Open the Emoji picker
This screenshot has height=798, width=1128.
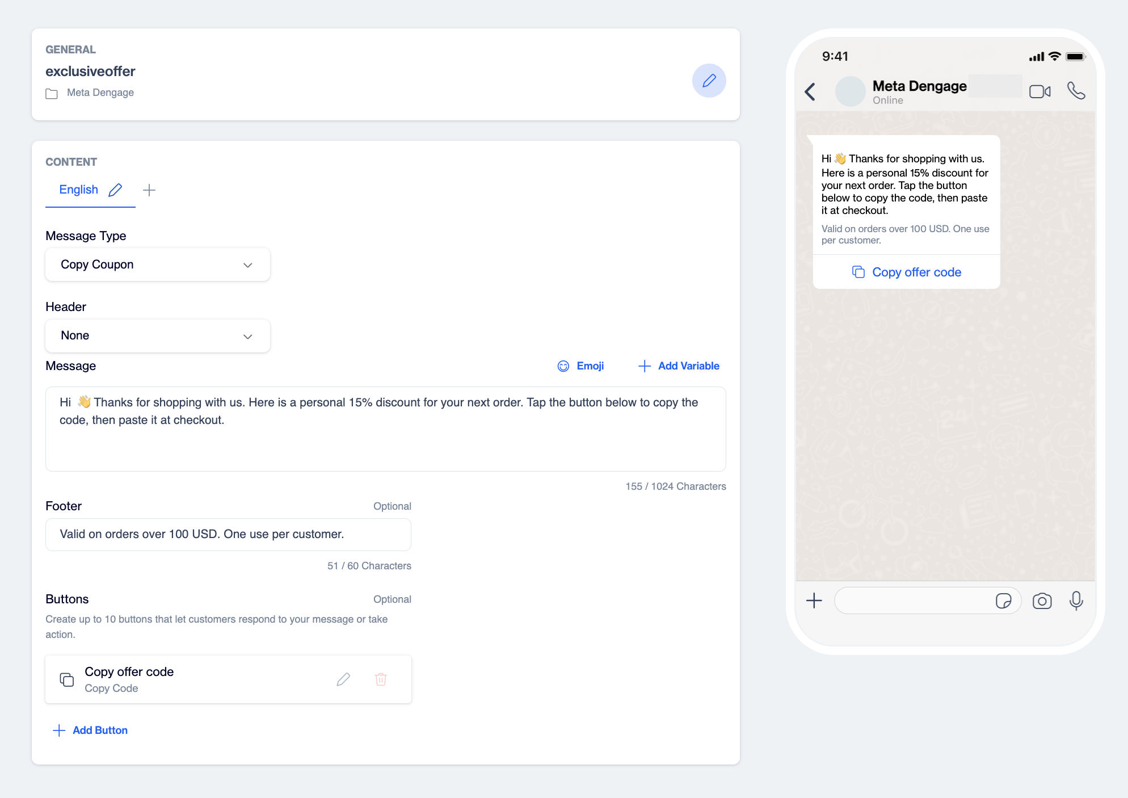click(x=580, y=366)
